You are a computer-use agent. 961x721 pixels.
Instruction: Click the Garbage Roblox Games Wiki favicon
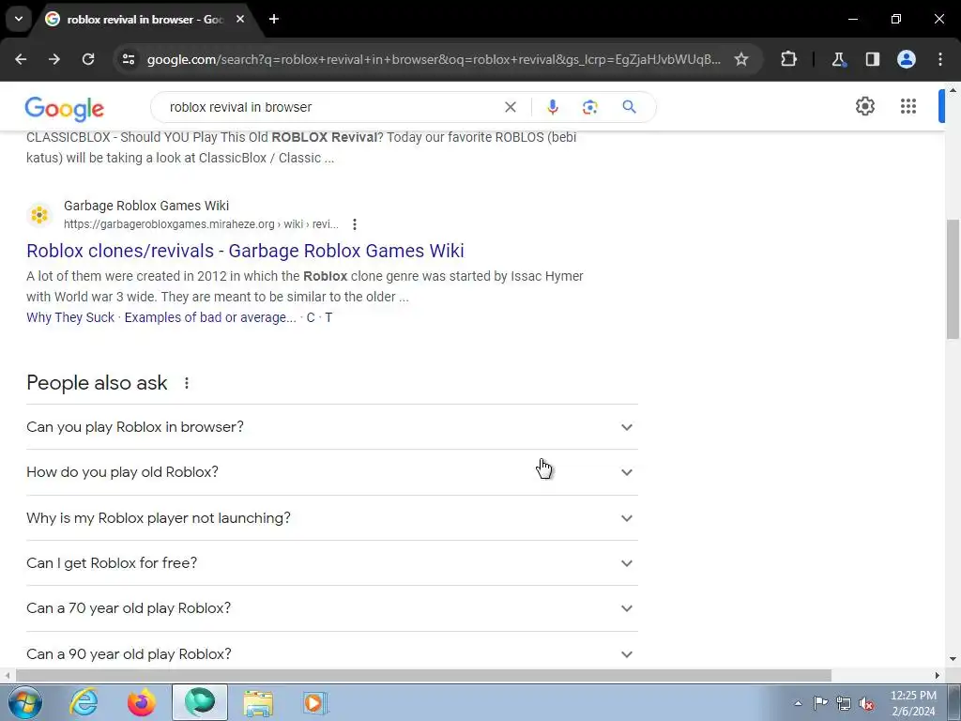[x=39, y=215]
